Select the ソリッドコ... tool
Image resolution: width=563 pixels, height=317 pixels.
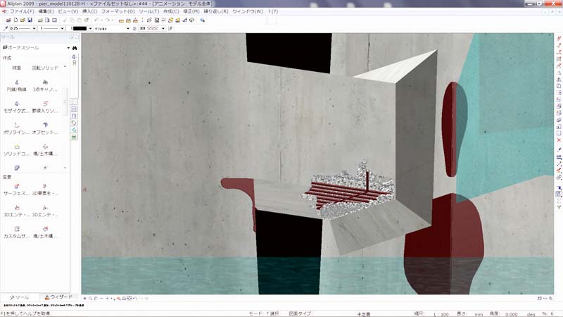pyautogui.click(x=16, y=150)
